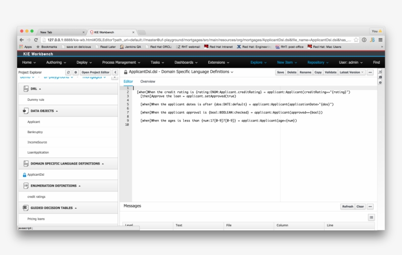This screenshot has height=255, width=402.
Task: Open the Messages panel more-options (…) button
Action: tap(370, 207)
